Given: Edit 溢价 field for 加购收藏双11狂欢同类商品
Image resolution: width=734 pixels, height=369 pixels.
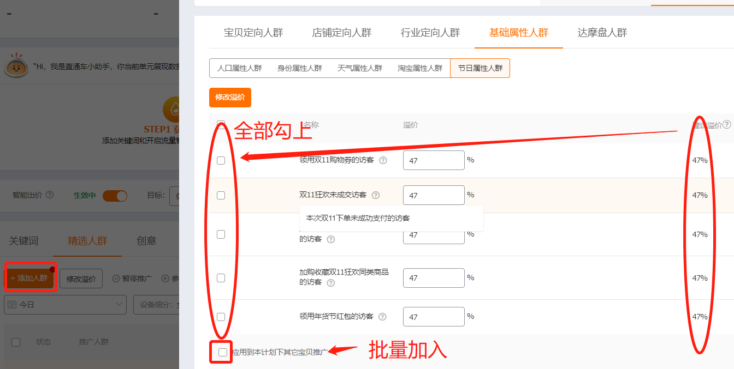Looking at the screenshot, I should point(434,277).
